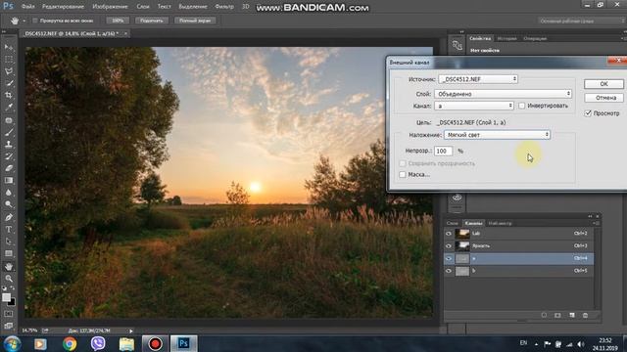Toggle visibility of channel b
This screenshot has height=352, width=627.
coord(449,271)
